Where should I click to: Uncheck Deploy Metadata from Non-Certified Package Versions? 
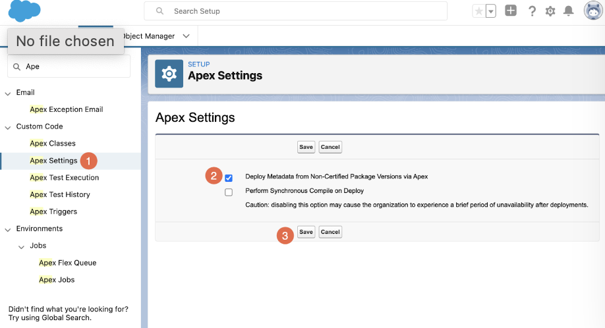click(x=229, y=178)
